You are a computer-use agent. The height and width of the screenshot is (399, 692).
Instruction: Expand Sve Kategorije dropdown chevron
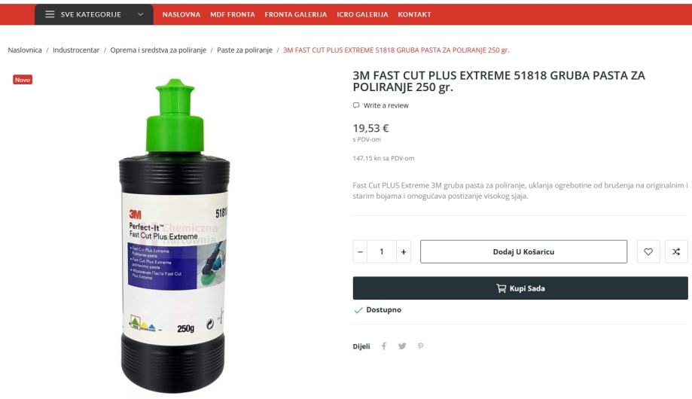[x=140, y=14]
